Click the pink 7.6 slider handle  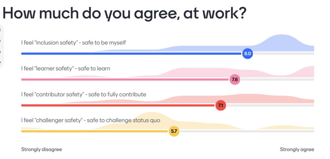tap(235, 79)
